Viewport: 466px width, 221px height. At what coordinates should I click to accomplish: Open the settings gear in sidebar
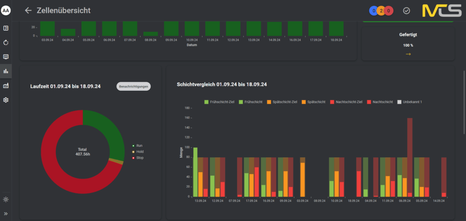point(6,100)
